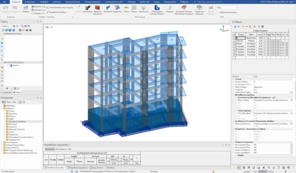Image resolution: width=296 pixels, height=173 pixels.
Task: Collapse the Δεδομένα tree node
Action: pos(2,109)
